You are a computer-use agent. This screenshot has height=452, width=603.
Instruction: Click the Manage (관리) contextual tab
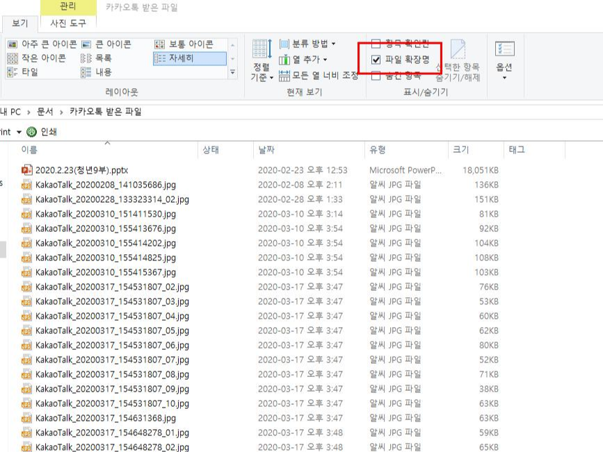click(68, 6)
